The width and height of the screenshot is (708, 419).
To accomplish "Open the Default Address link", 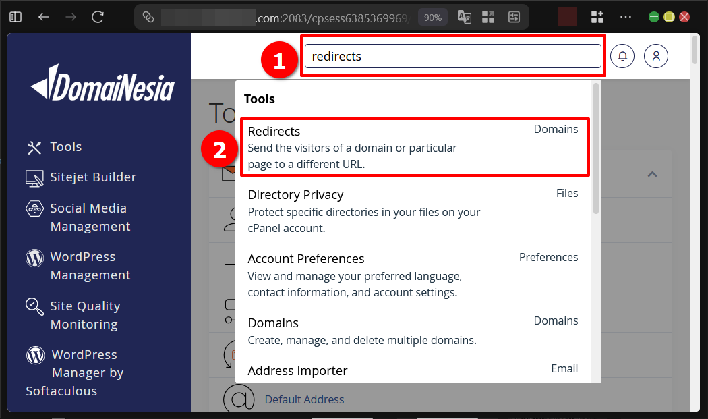I will click(x=304, y=399).
